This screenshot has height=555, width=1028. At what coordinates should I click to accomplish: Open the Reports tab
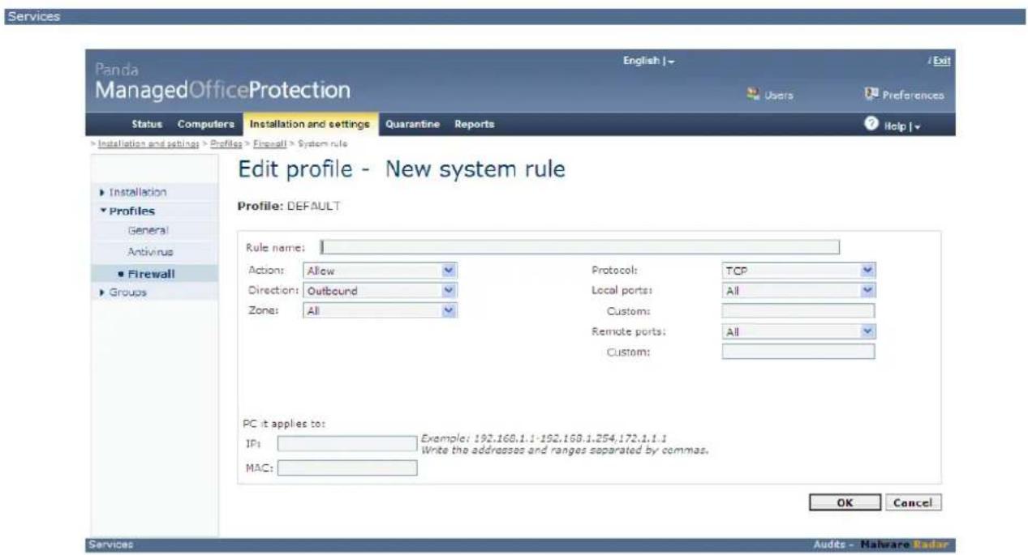[x=474, y=124]
